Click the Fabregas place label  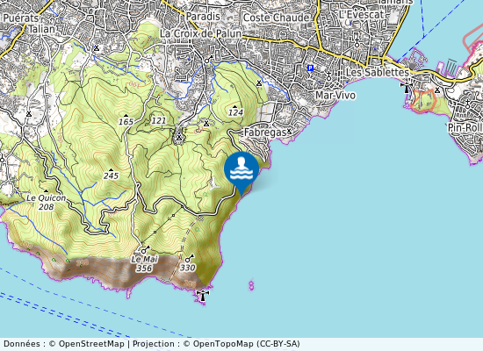pyautogui.click(x=265, y=133)
